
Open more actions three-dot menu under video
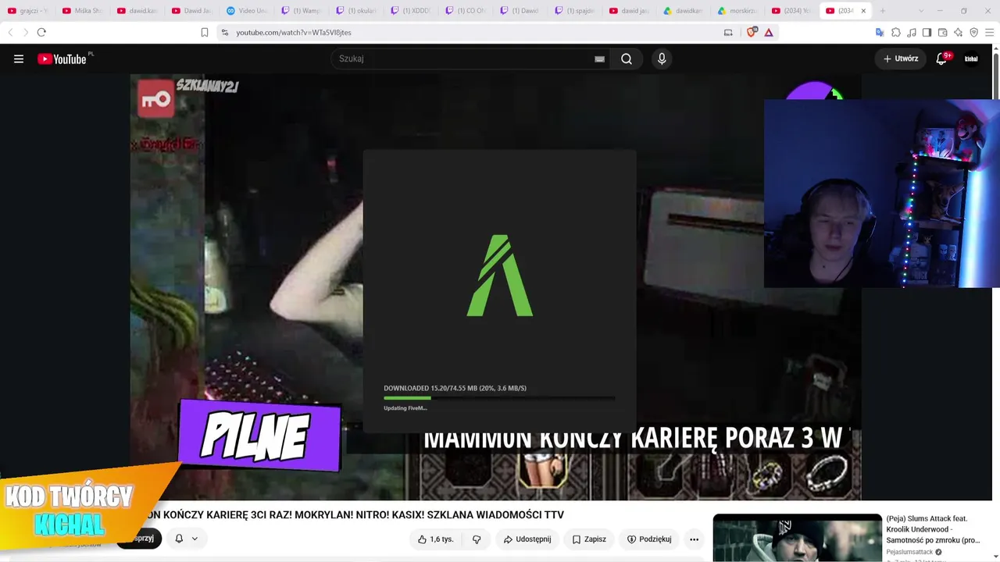(x=694, y=539)
